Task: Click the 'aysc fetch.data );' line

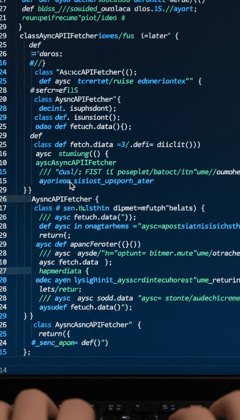Action: click(x=75, y=262)
